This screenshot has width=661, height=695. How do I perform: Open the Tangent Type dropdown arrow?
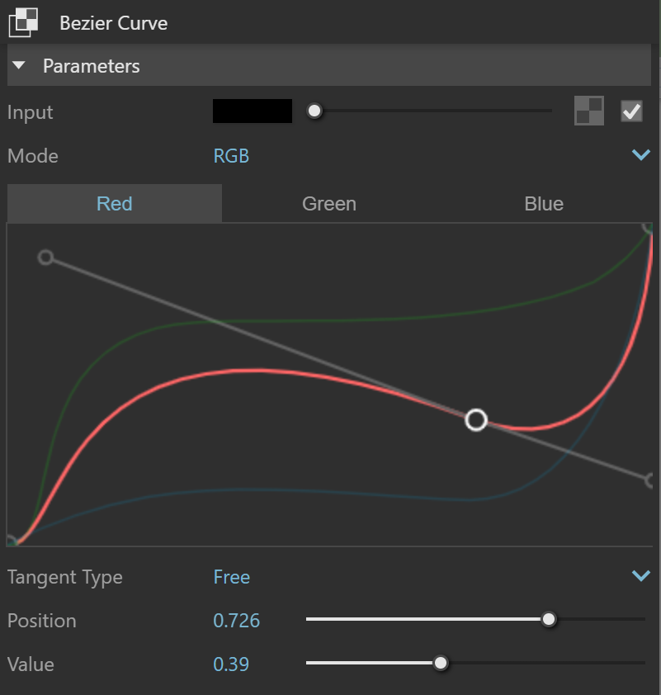coord(640,576)
